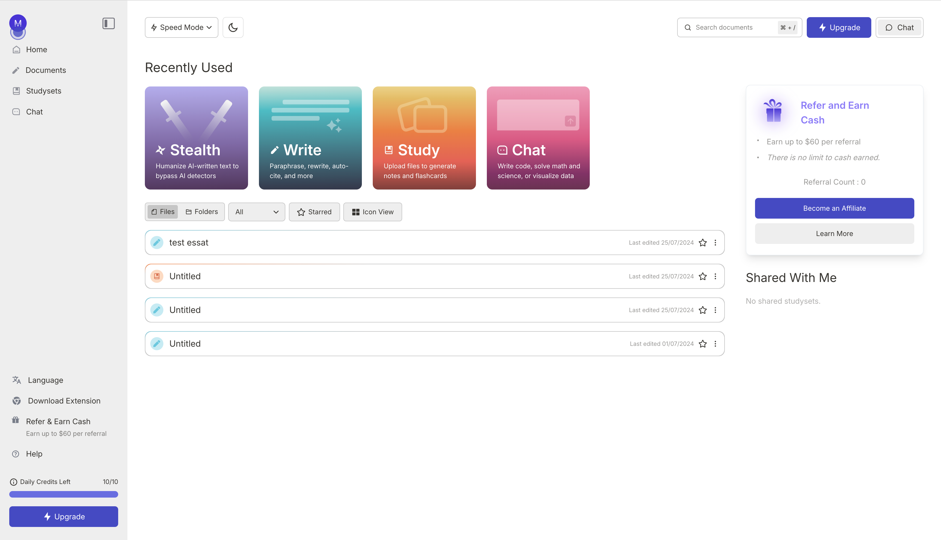Switch to the Folders tab
Screen dimensions: 941x540
coord(202,212)
